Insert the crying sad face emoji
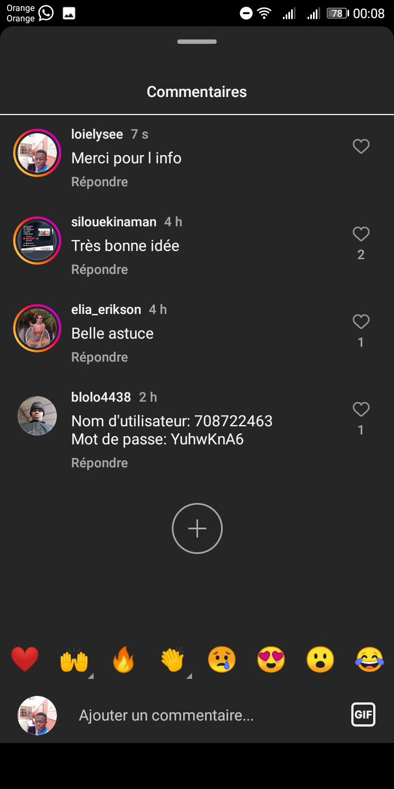This screenshot has height=789, width=394. [x=222, y=659]
